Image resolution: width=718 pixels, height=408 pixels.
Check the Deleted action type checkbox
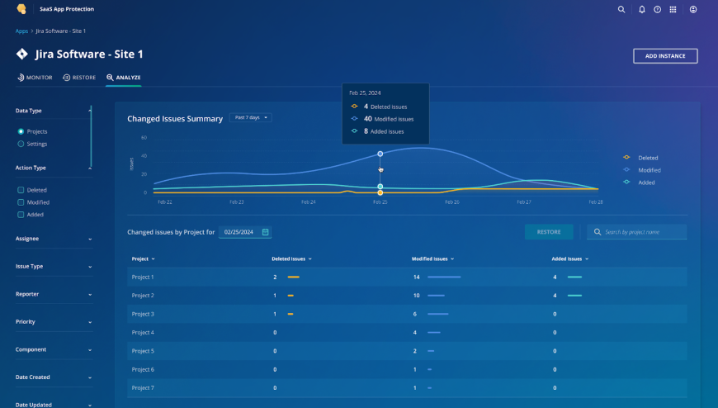point(21,190)
